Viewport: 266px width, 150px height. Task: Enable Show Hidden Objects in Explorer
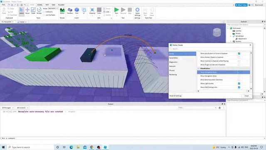[x=239, y=57]
